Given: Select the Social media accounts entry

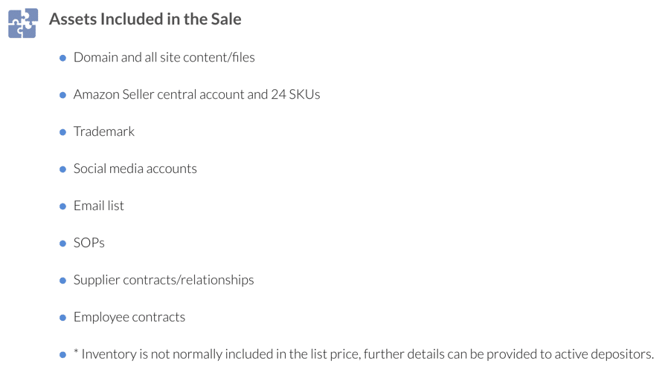Looking at the screenshot, I should 135,169.
